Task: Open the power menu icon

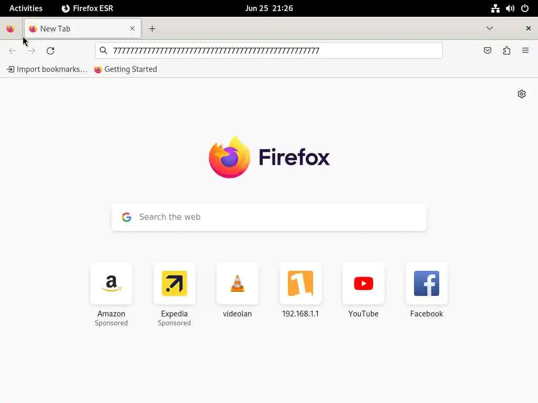Action: tap(525, 8)
